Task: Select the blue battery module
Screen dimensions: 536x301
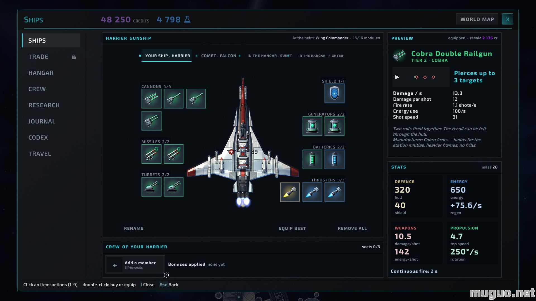Action: (x=334, y=159)
